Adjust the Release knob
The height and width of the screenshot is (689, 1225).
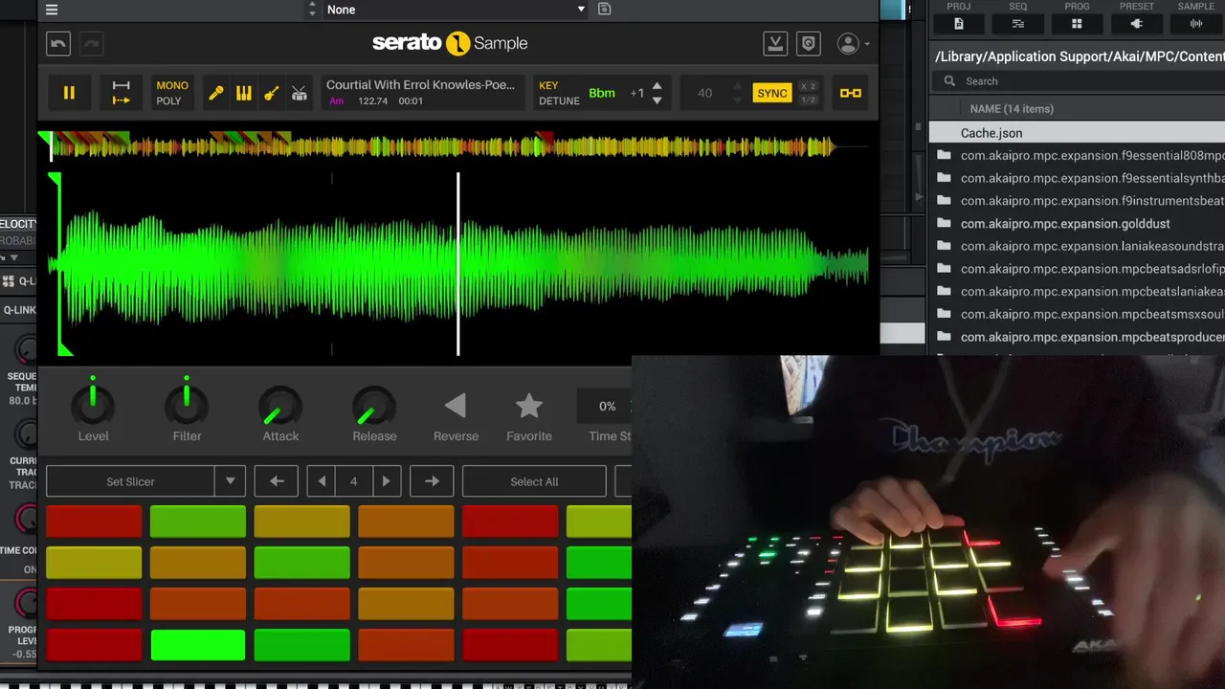click(x=374, y=408)
